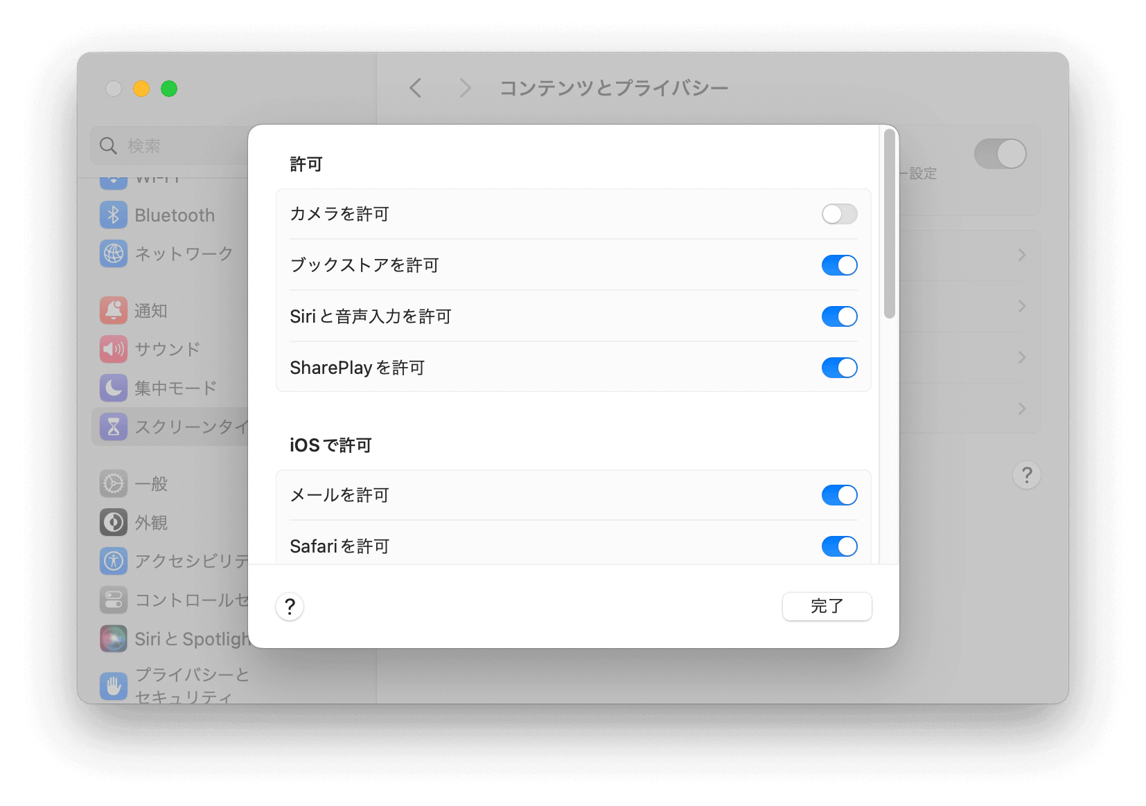The height and width of the screenshot is (806, 1146).
Task: Select サウンド sidebar entry
Action: tap(167, 349)
